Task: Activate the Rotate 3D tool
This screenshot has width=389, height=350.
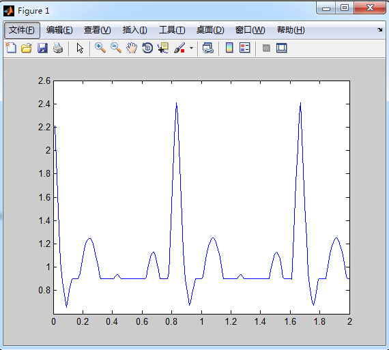Action: point(147,48)
